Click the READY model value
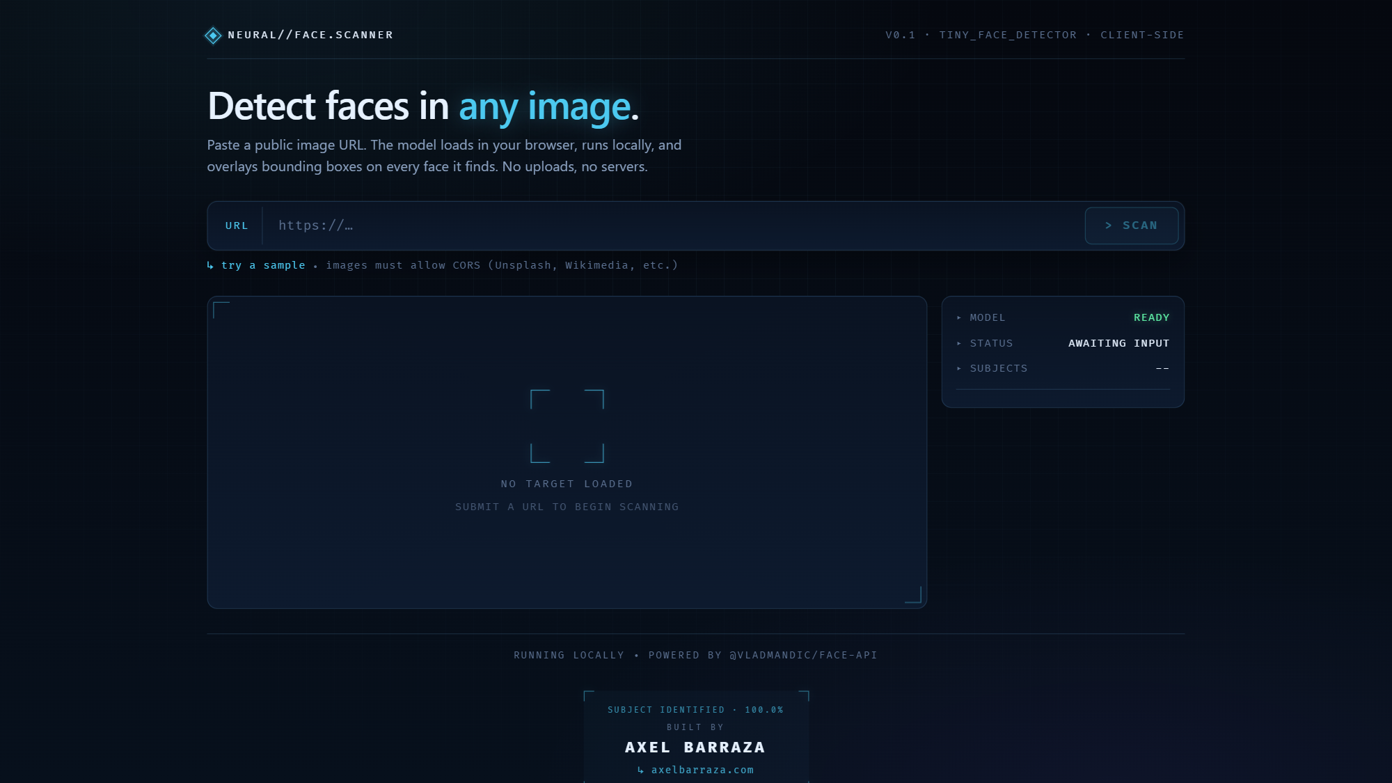The image size is (1392, 783). pyautogui.click(x=1151, y=317)
